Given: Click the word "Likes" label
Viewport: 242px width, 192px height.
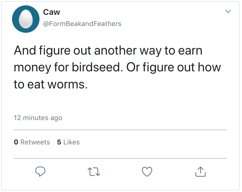Looking at the screenshot, I should pyautogui.click(x=71, y=142).
